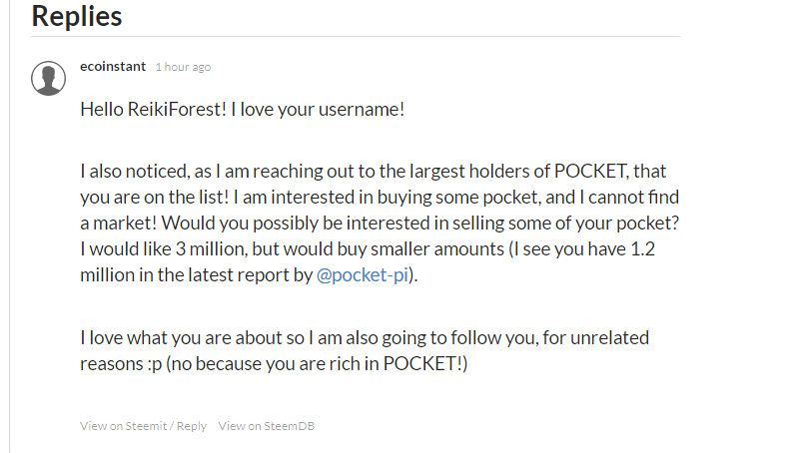This screenshot has width=805, height=453.
Task: Open the @pocket-pi mention link
Action: 363,275
